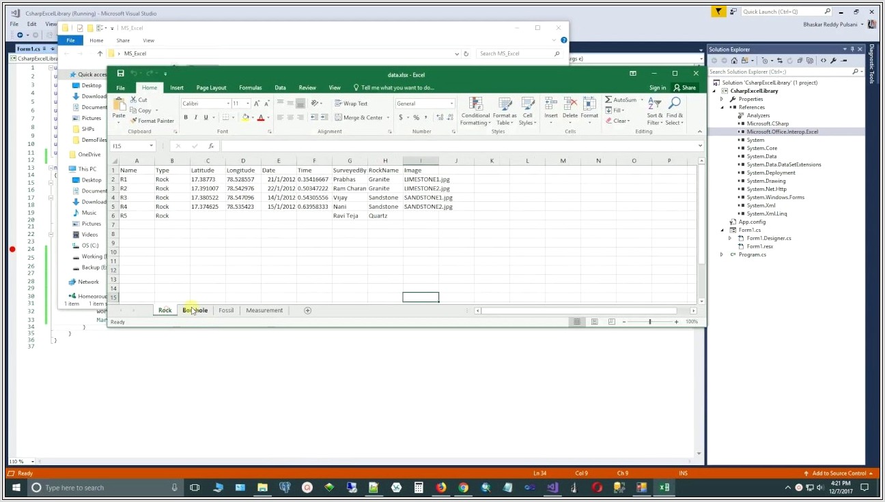Open Format as Table gallery

[x=505, y=110]
